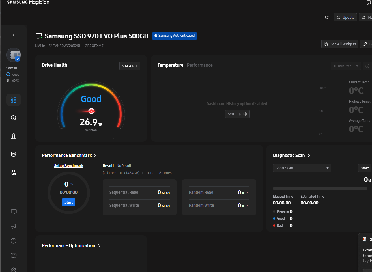Open the Short Scan type dropdown
Viewport: 372px width, 272px height.
pyautogui.click(x=302, y=168)
